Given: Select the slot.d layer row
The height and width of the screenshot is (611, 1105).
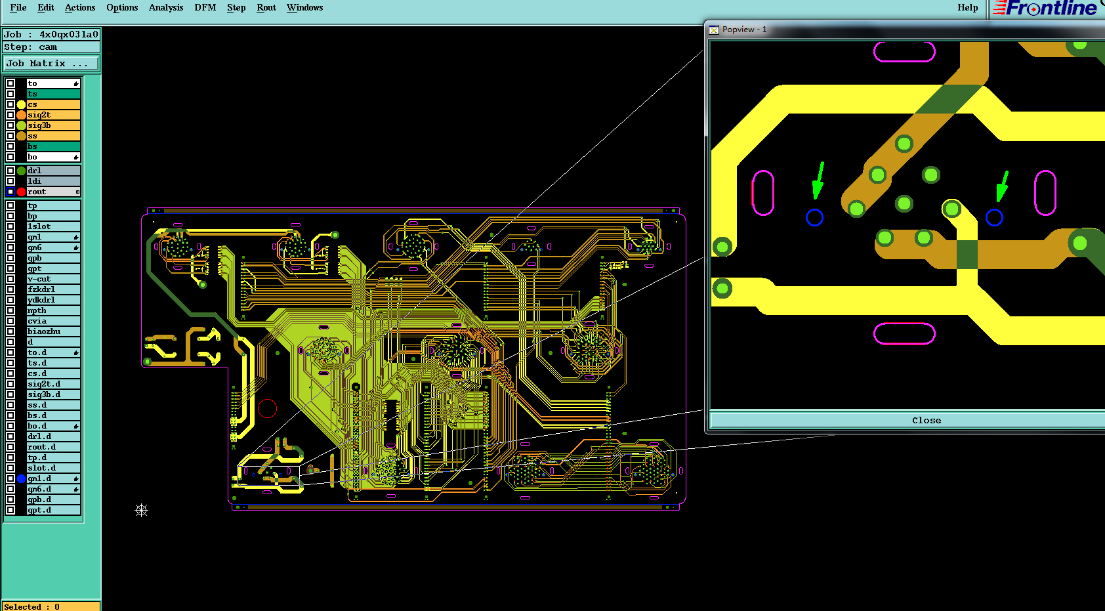Looking at the screenshot, I should [53, 468].
